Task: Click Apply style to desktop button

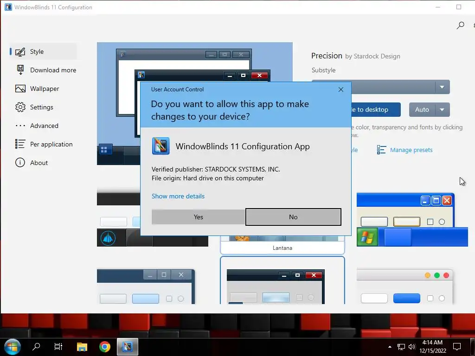Action: click(x=376, y=109)
